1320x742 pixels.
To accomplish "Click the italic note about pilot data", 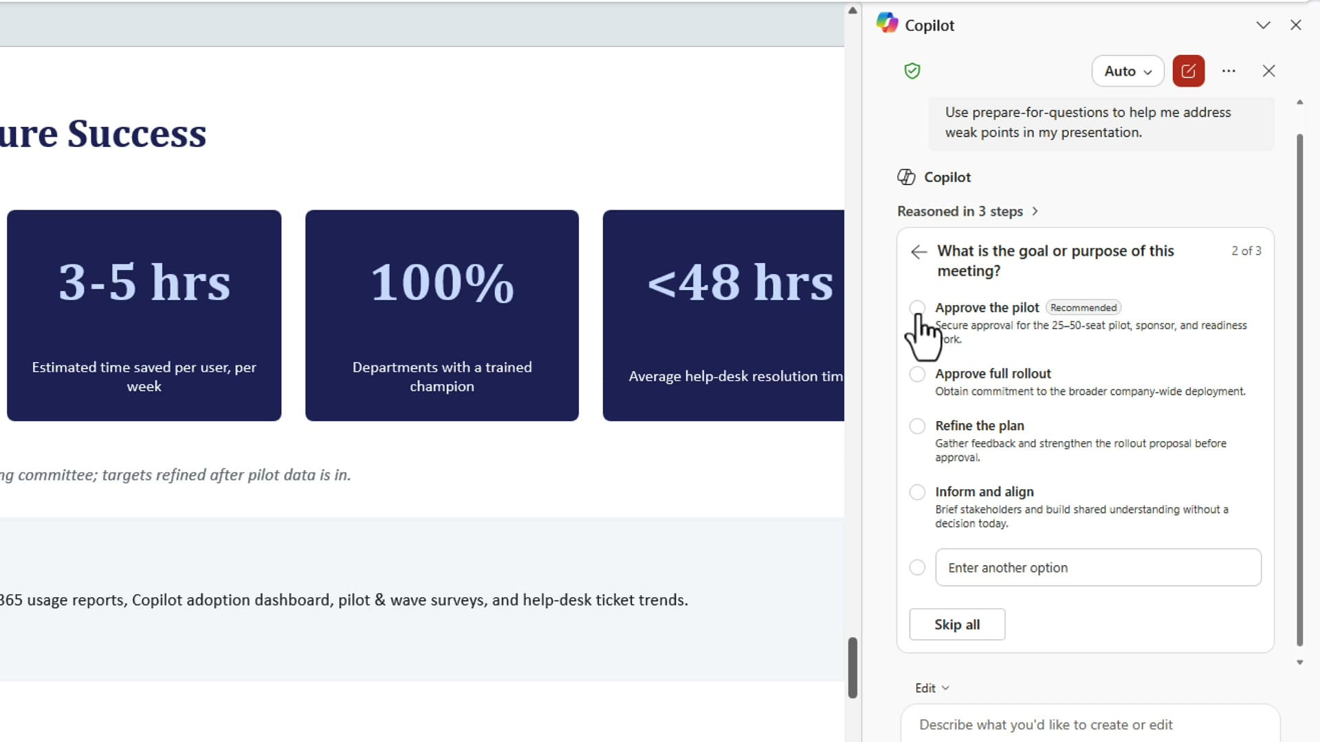I will click(x=175, y=475).
